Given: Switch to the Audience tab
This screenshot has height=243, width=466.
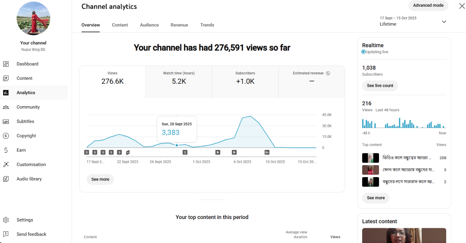Looking at the screenshot, I should point(149,25).
